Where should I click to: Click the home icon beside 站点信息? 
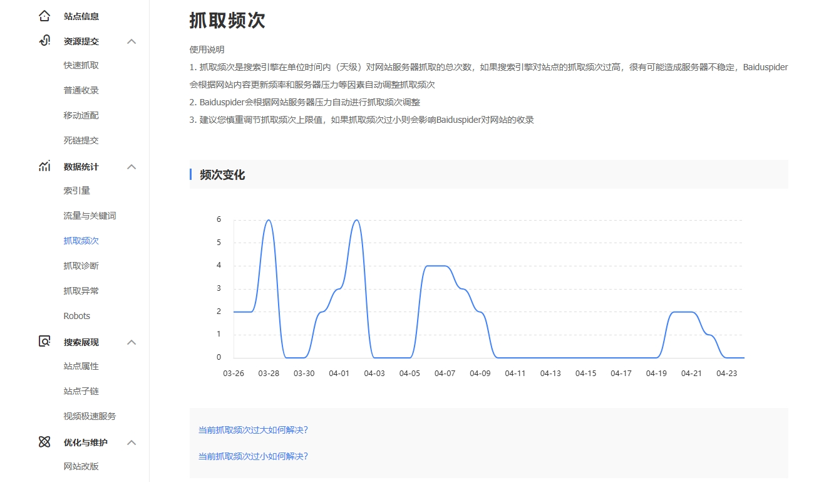[x=44, y=16]
